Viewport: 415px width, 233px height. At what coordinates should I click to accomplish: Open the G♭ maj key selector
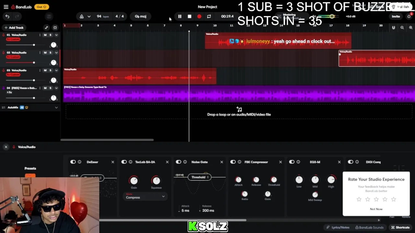(x=140, y=16)
